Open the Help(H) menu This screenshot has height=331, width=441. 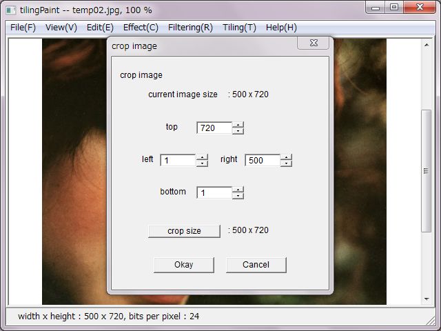(281, 28)
